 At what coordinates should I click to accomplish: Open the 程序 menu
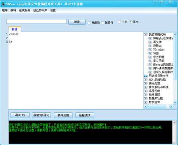(x=5, y=10)
